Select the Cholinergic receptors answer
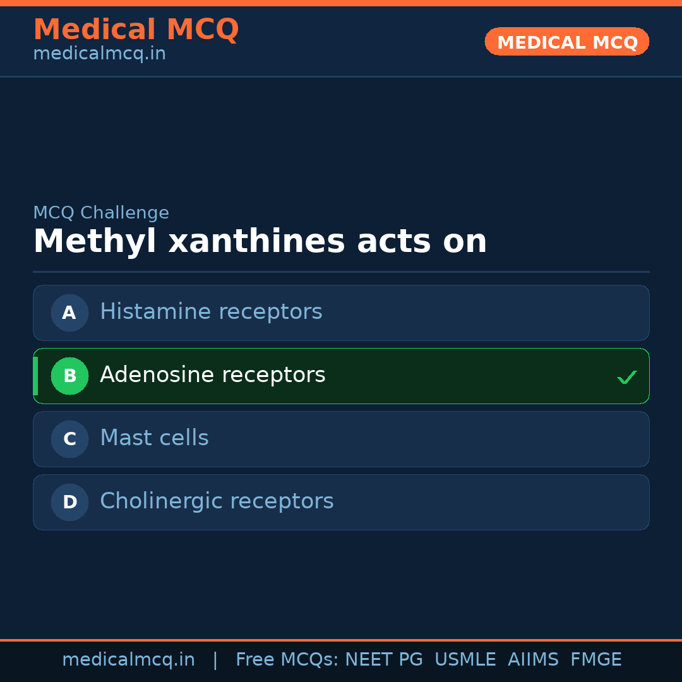Image resolution: width=682 pixels, height=682 pixels. click(x=217, y=501)
